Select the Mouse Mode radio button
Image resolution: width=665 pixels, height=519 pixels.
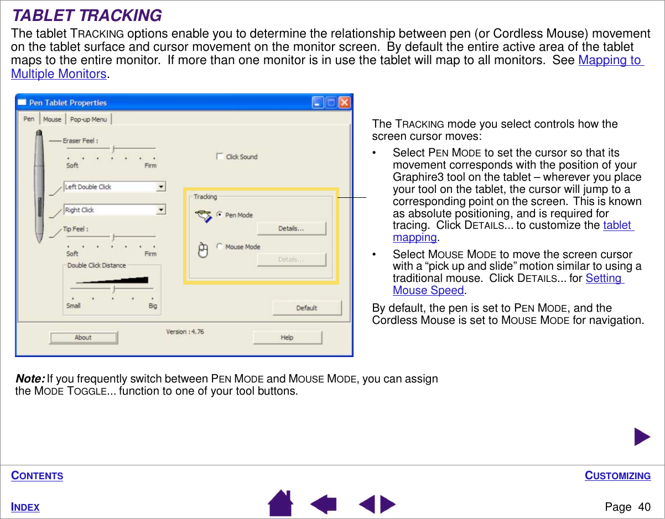(220, 247)
